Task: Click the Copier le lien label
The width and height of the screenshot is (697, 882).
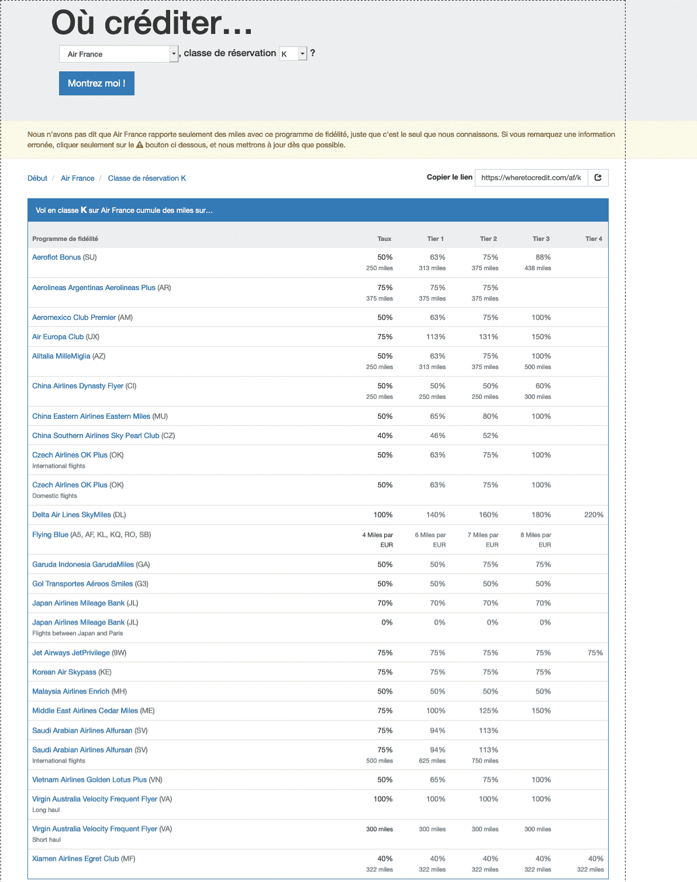Action: tap(450, 177)
